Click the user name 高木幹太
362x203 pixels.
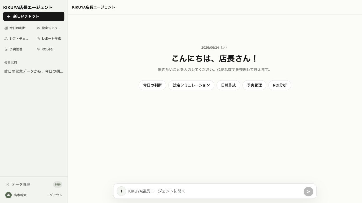(20, 195)
